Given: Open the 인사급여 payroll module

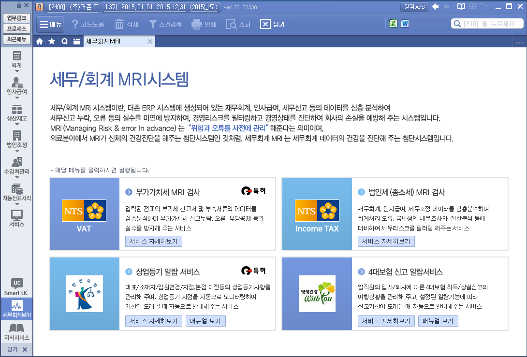Looking at the screenshot, I should tap(16, 83).
